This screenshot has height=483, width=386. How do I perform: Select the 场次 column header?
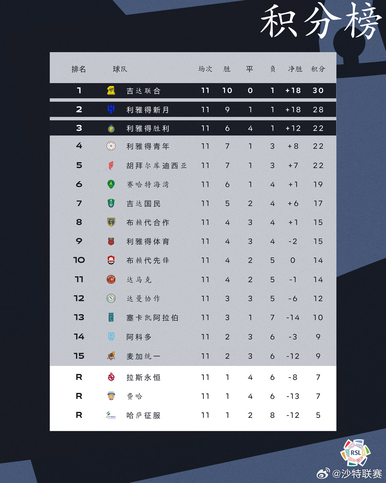[x=205, y=69]
